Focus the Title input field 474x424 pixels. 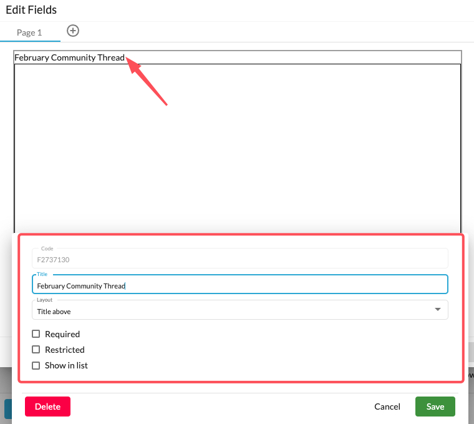coord(239,285)
